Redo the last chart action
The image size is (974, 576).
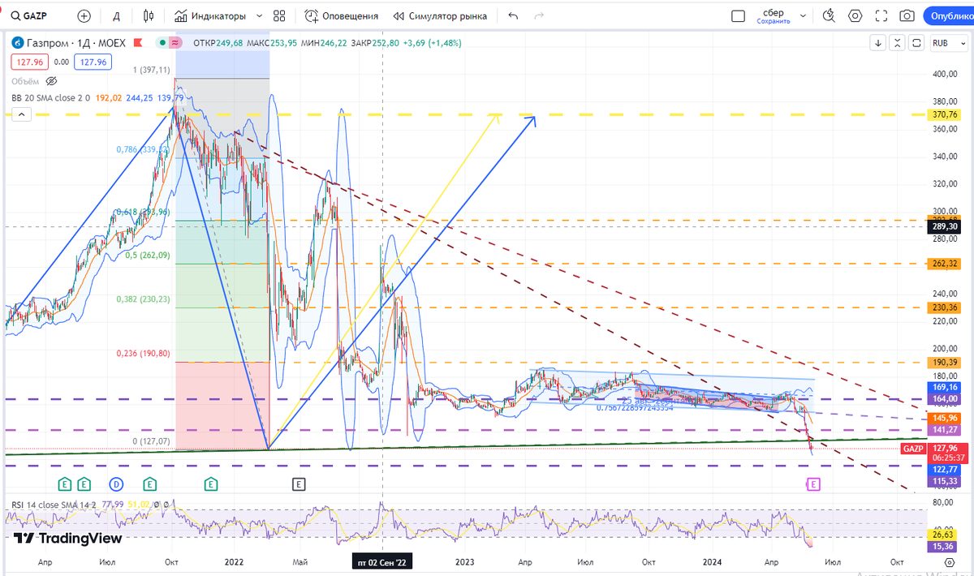click(x=541, y=15)
